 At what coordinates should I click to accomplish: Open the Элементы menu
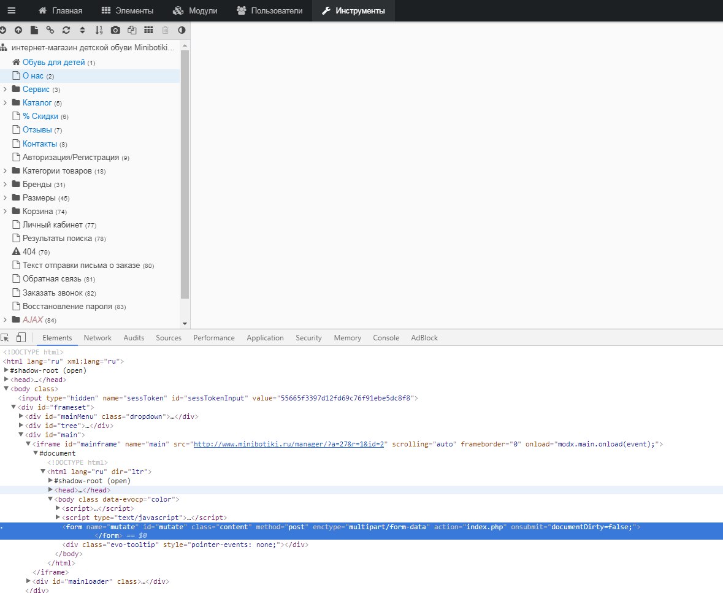click(128, 10)
